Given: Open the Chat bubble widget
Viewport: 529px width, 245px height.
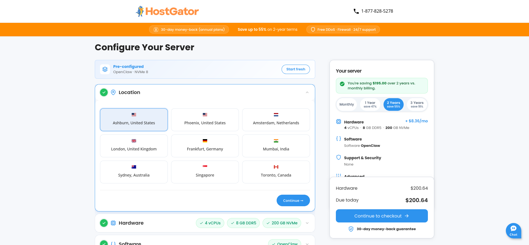Looking at the screenshot, I should (514, 231).
